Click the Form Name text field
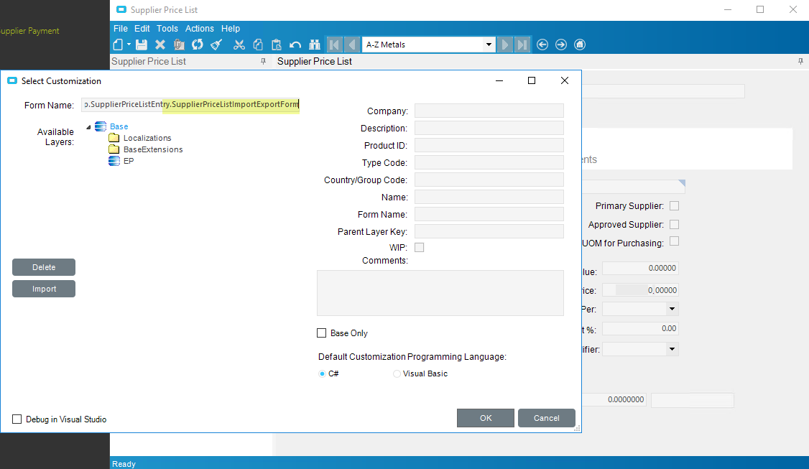Viewport: 809px width, 469px height. pyautogui.click(x=190, y=106)
